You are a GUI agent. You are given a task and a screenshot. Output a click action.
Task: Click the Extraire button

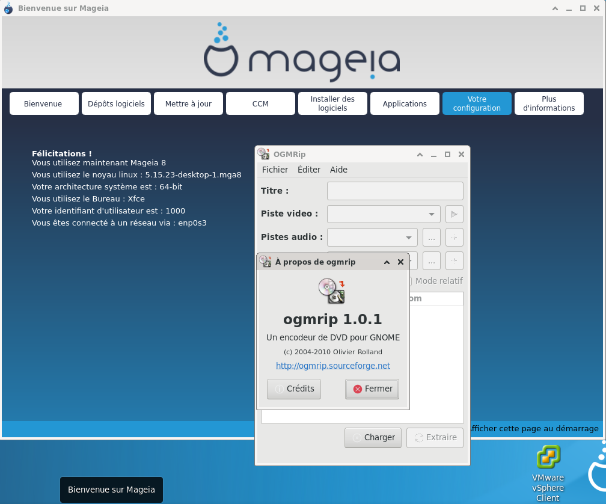[435, 437]
